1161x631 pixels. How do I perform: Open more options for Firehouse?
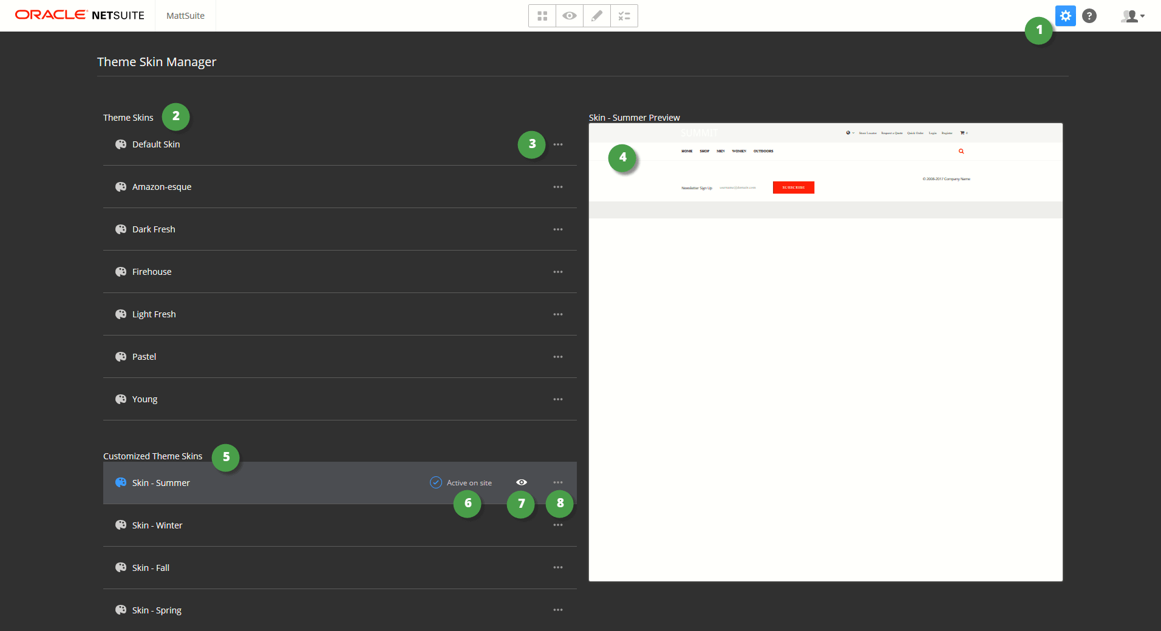[x=558, y=272]
